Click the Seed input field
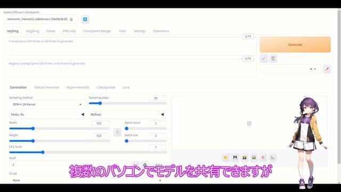341x192 pixels. point(70,165)
